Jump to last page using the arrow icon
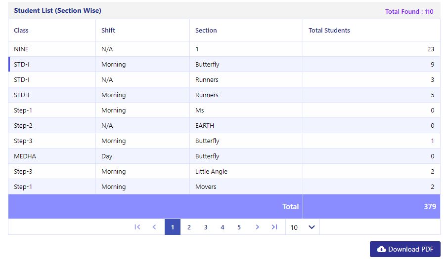The width and height of the screenshot is (448, 259). (274, 227)
